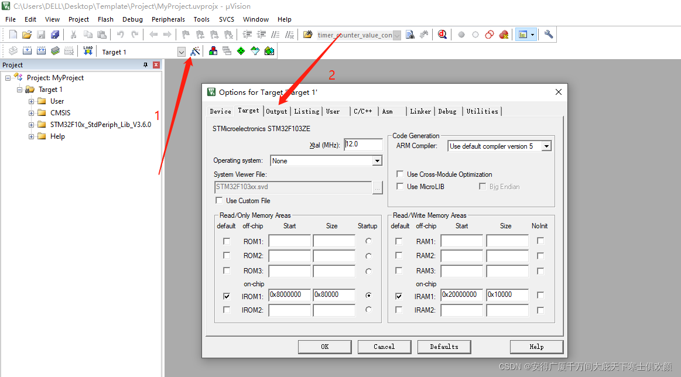This screenshot has width=681, height=377.
Task: Toggle the IROM1 default checkbox
Action: (x=226, y=296)
